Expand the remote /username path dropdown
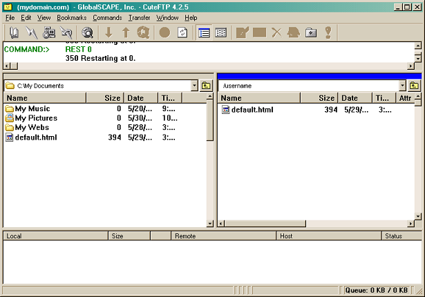Image resolution: width=425 pixels, height=297 pixels. point(402,86)
